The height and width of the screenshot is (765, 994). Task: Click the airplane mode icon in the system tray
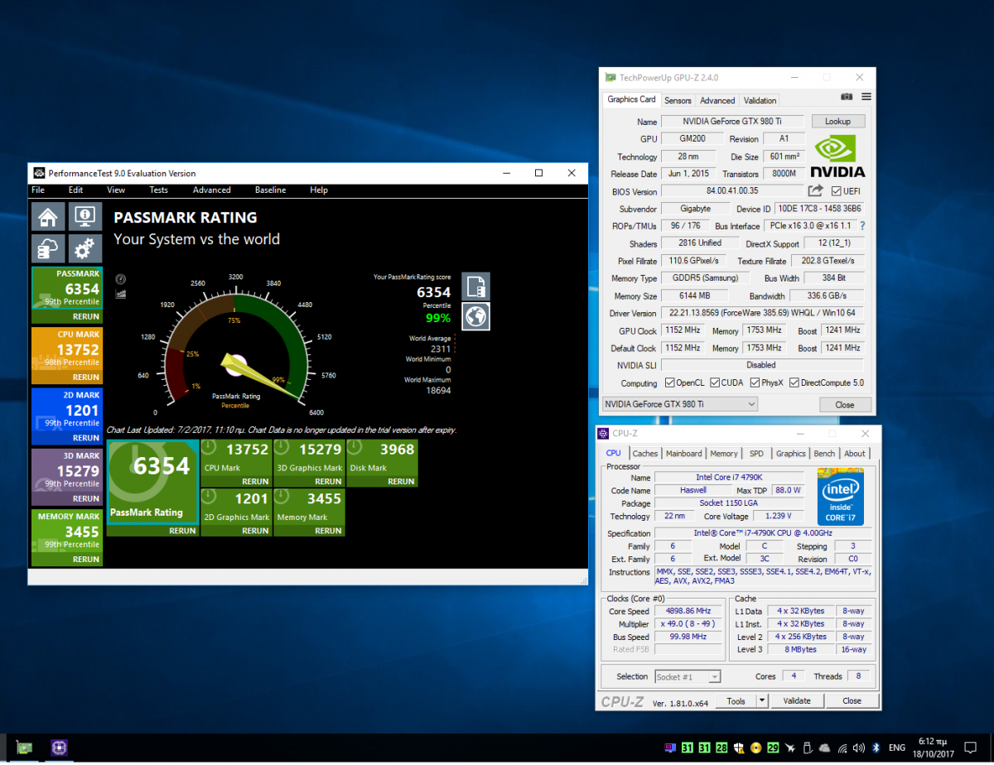790,748
